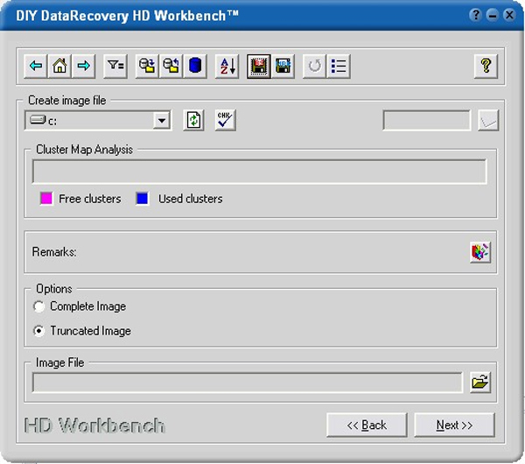Click the blue floppy image icon

(283, 66)
